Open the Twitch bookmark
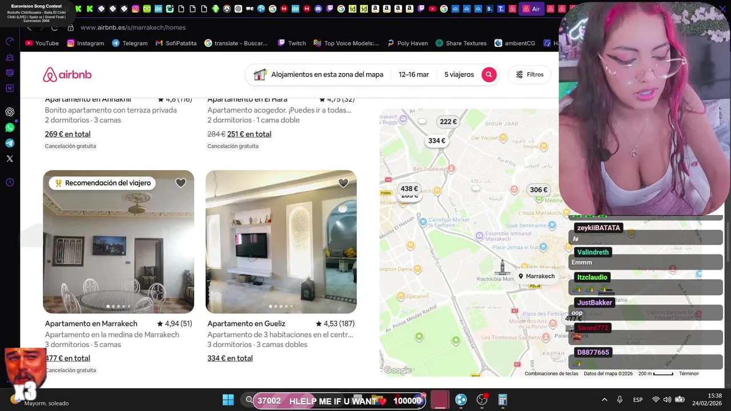 (x=292, y=43)
